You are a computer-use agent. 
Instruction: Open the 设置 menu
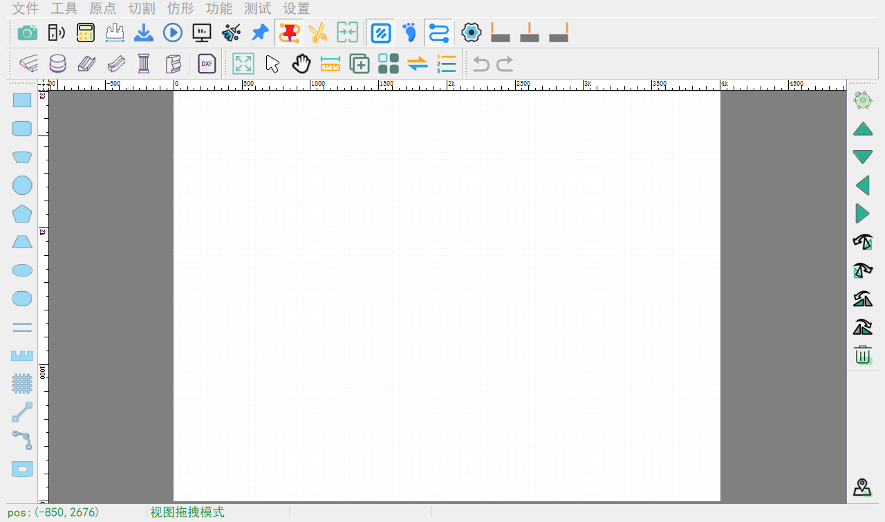coord(297,8)
